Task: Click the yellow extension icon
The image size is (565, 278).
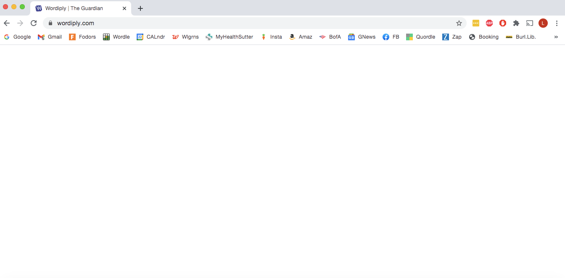Action: tap(476, 23)
